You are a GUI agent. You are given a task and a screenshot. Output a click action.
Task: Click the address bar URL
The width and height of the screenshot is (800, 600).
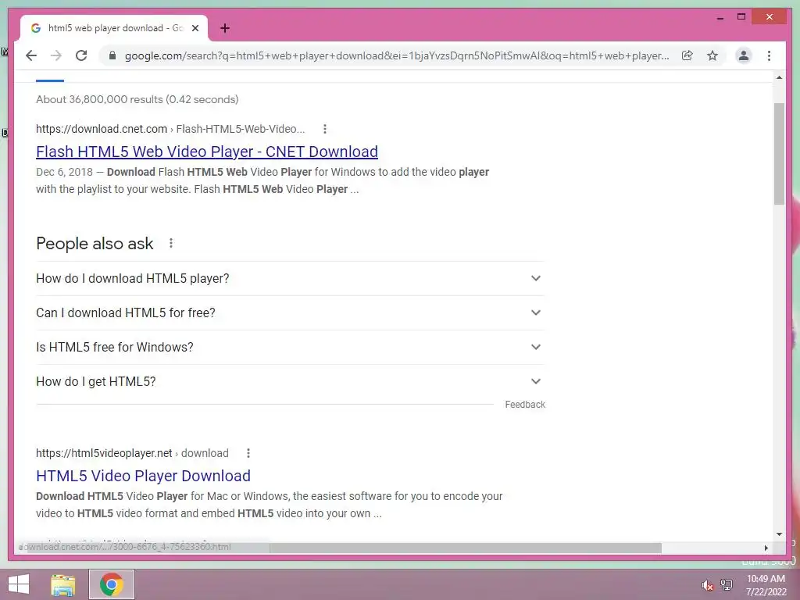click(x=396, y=55)
